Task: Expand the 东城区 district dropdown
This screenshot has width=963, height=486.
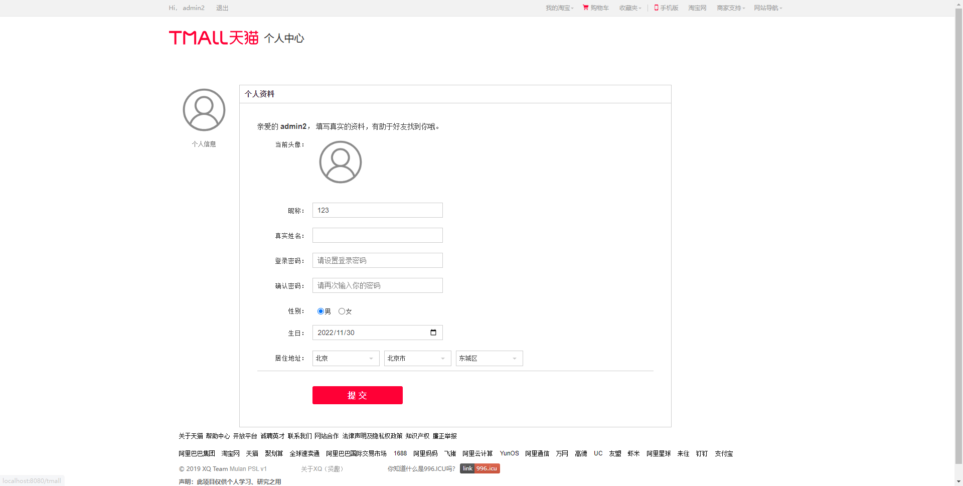Action: pyautogui.click(x=490, y=359)
